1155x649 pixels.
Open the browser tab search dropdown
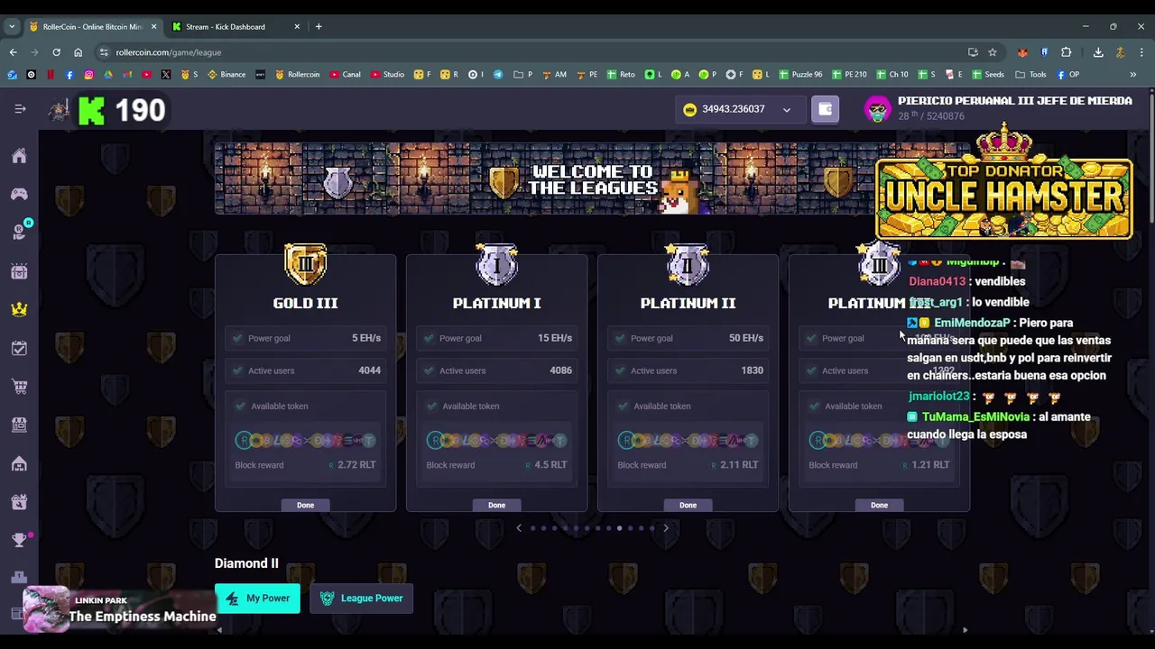tap(12, 27)
